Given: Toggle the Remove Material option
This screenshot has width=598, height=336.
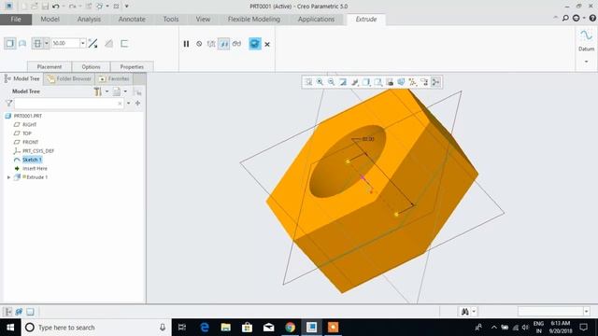Looking at the screenshot, I should pos(108,44).
